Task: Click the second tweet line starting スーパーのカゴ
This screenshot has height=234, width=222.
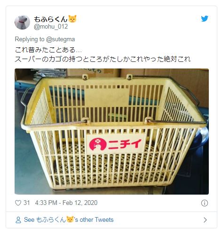Action: (x=103, y=59)
